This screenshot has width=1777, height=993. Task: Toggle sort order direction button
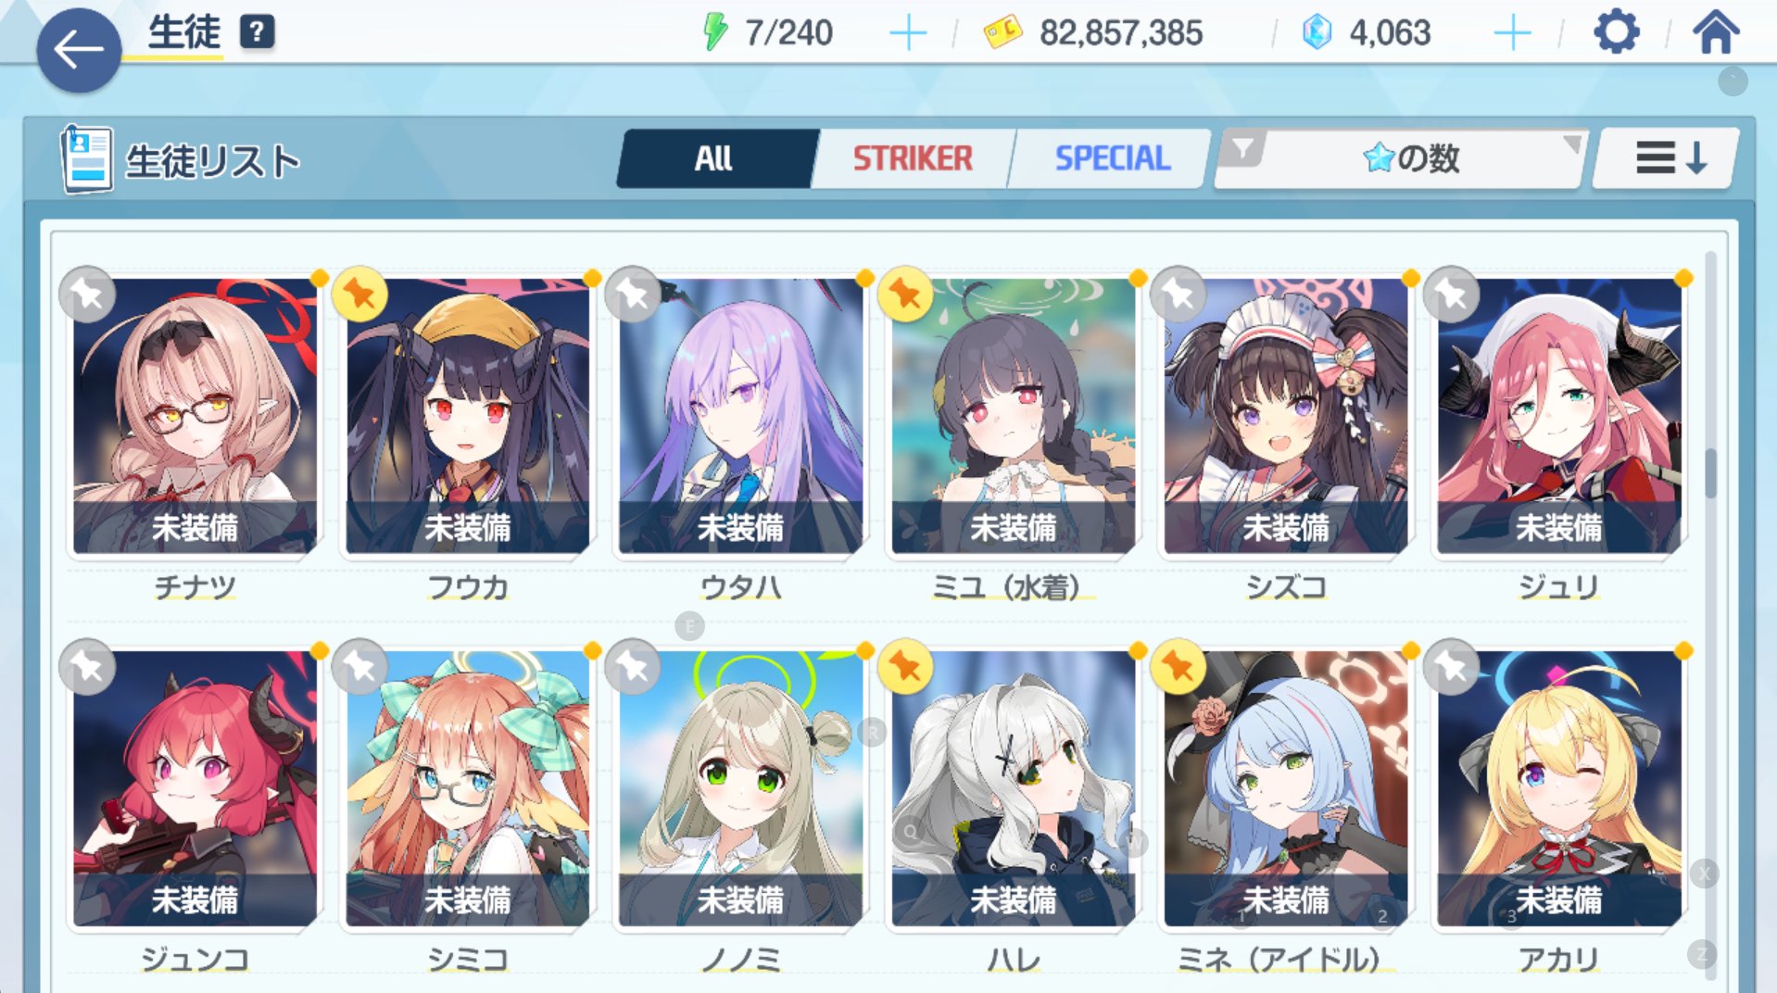[x=1669, y=158]
